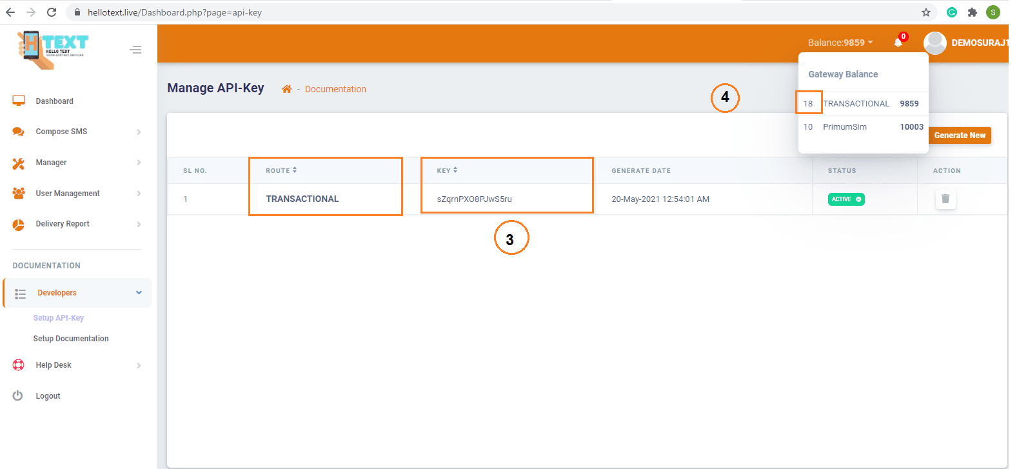
Task: Open browser extensions puzzle icon
Action: click(x=973, y=12)
